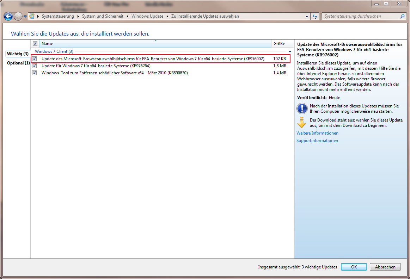This screenshot has height=279, width=410.
Task: Select the Windows-Tool zum Entfernen schädlicher Software row
Action: point(160,73)
